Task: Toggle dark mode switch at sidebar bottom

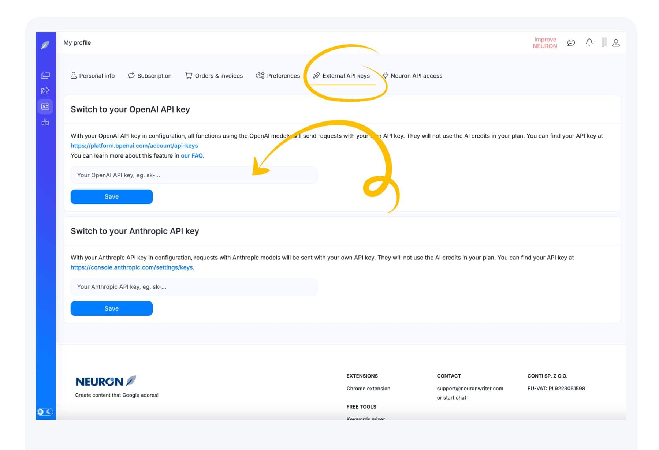Action: point(45,412)
